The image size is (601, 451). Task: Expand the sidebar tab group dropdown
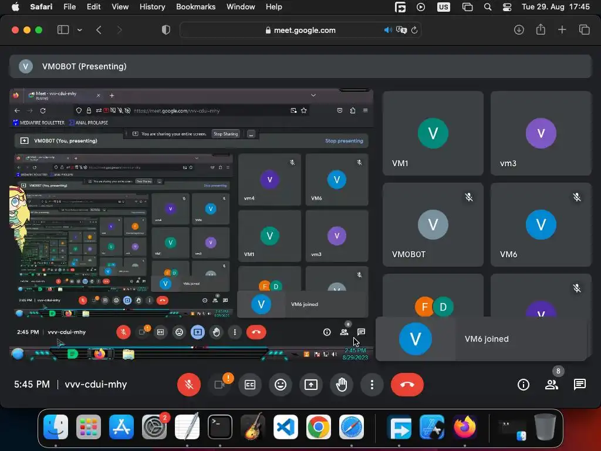pyautogui.click(x=79, y=30)
